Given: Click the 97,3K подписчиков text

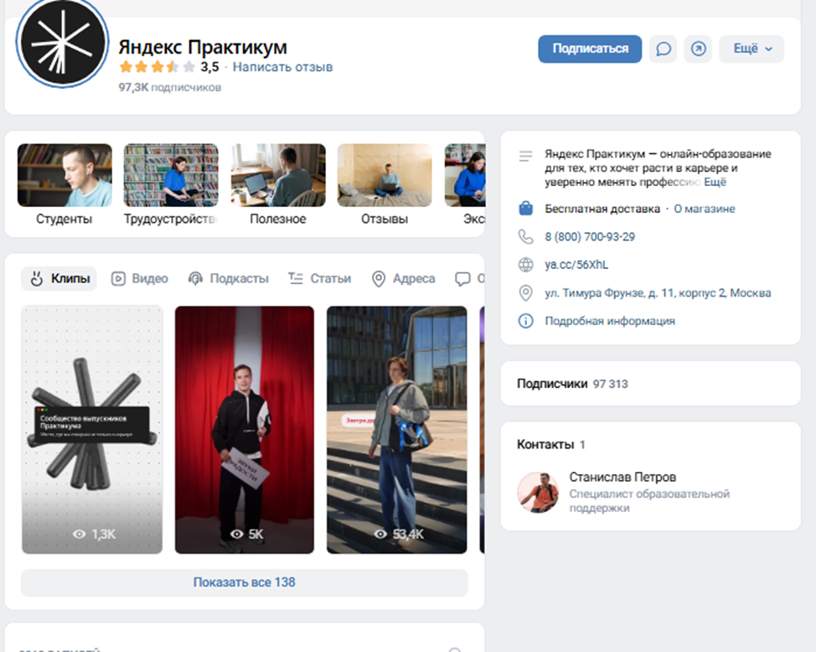Looking at the screenshot, I should (x=170, y=87).
